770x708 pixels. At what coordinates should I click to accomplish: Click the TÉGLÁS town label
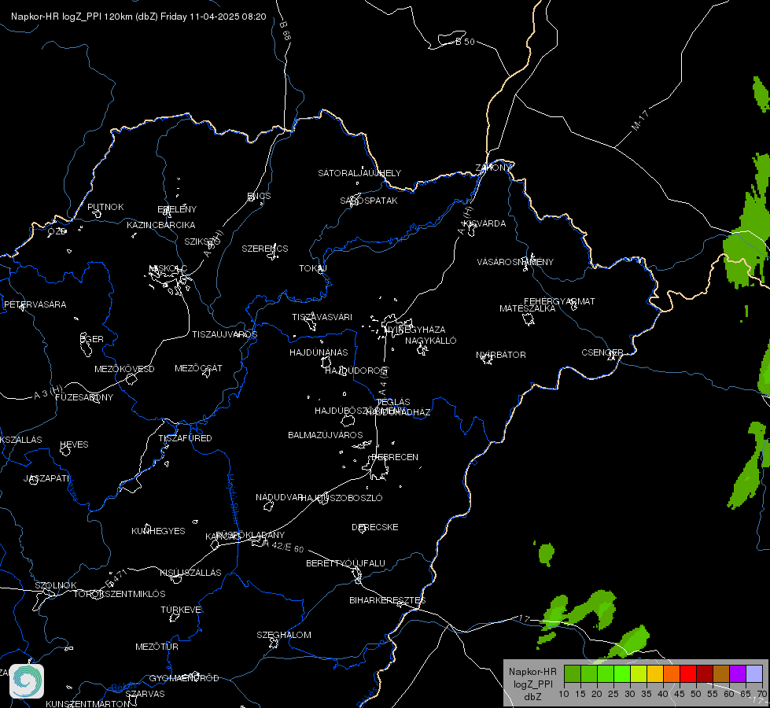[393, 402]
